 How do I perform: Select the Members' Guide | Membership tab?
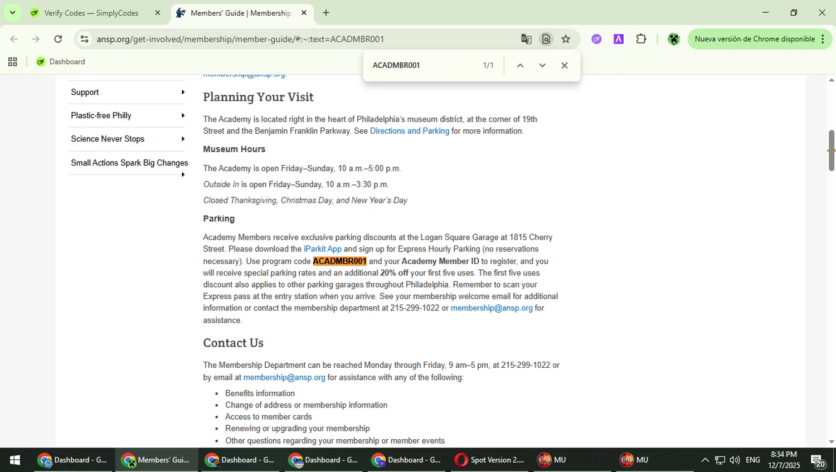[241, 13]
